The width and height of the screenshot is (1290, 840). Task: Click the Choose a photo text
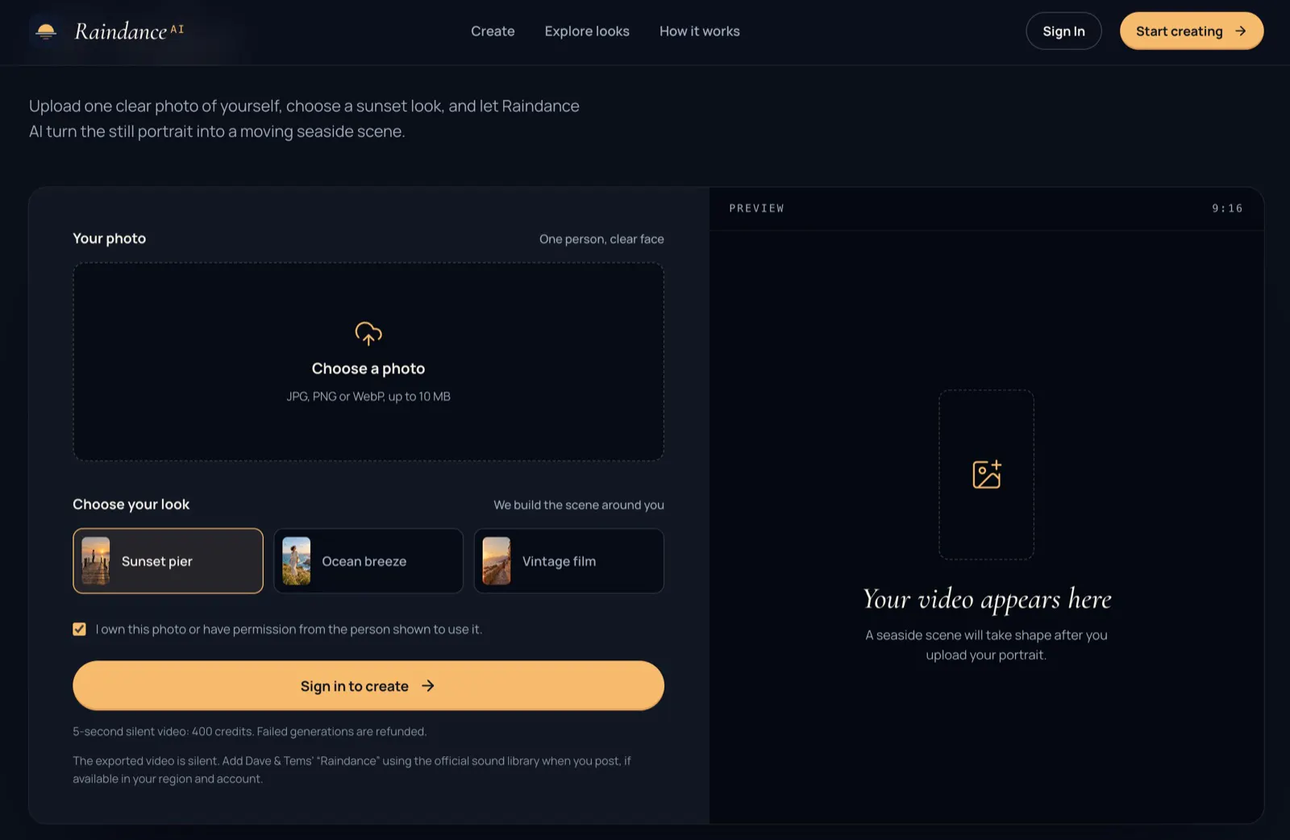tap(368, 368)
